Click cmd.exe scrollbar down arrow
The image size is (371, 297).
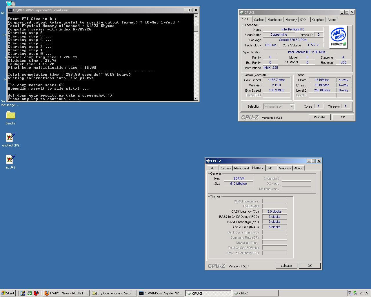coord(196,98)
